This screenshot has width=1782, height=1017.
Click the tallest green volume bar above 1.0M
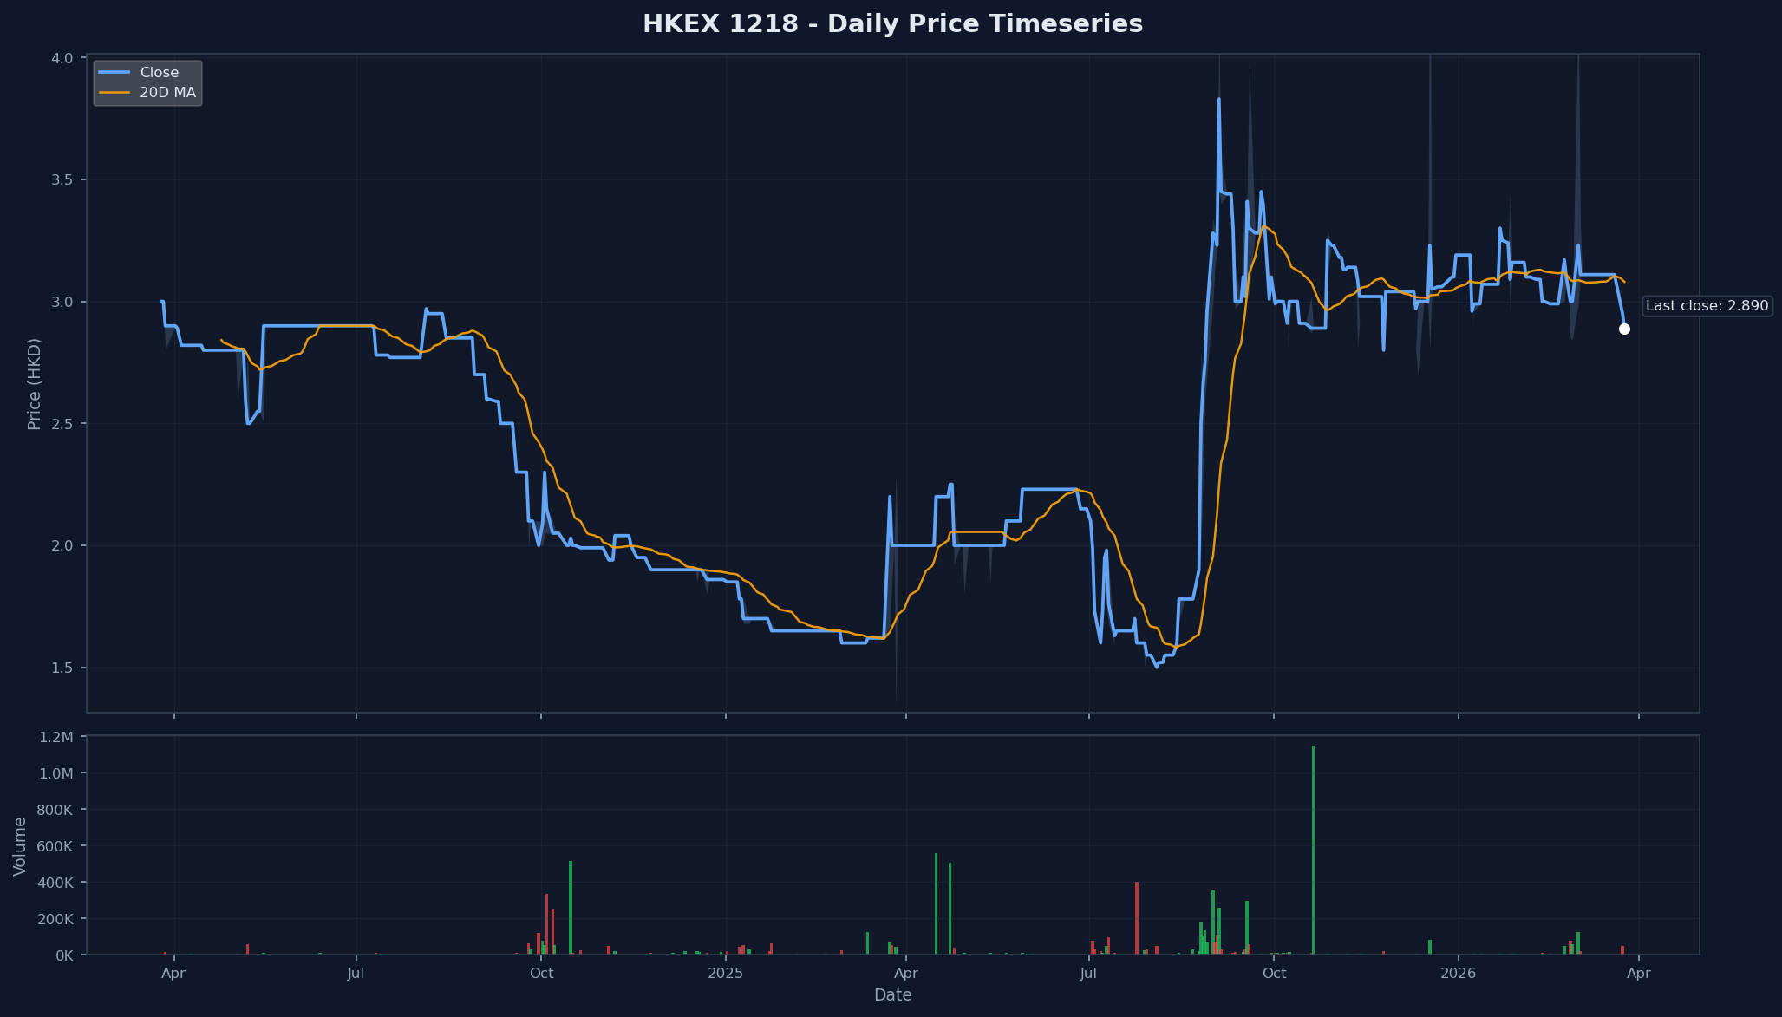(x=1313, y=850)
